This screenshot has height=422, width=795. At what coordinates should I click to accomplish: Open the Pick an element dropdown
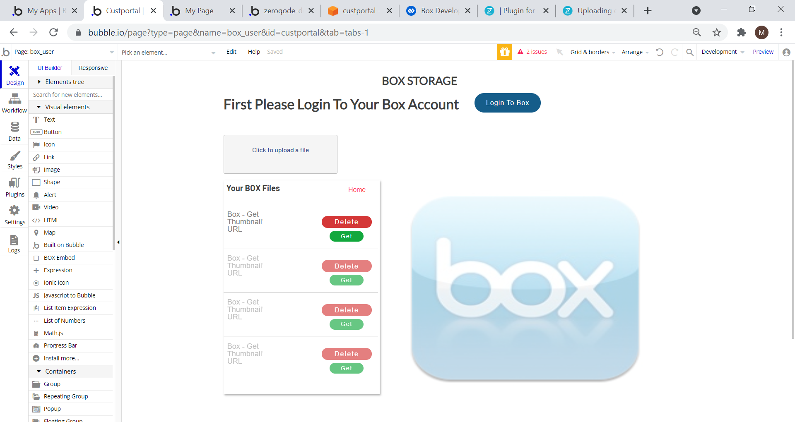(x=168, y=52)
